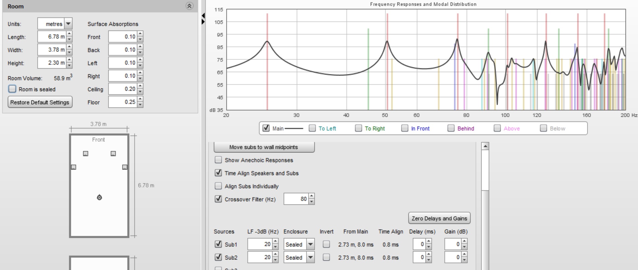638x270 pixels.
Task: Click Sub1 LF -3dB input field
Action: pyautogui.click(x=260, y=244)
